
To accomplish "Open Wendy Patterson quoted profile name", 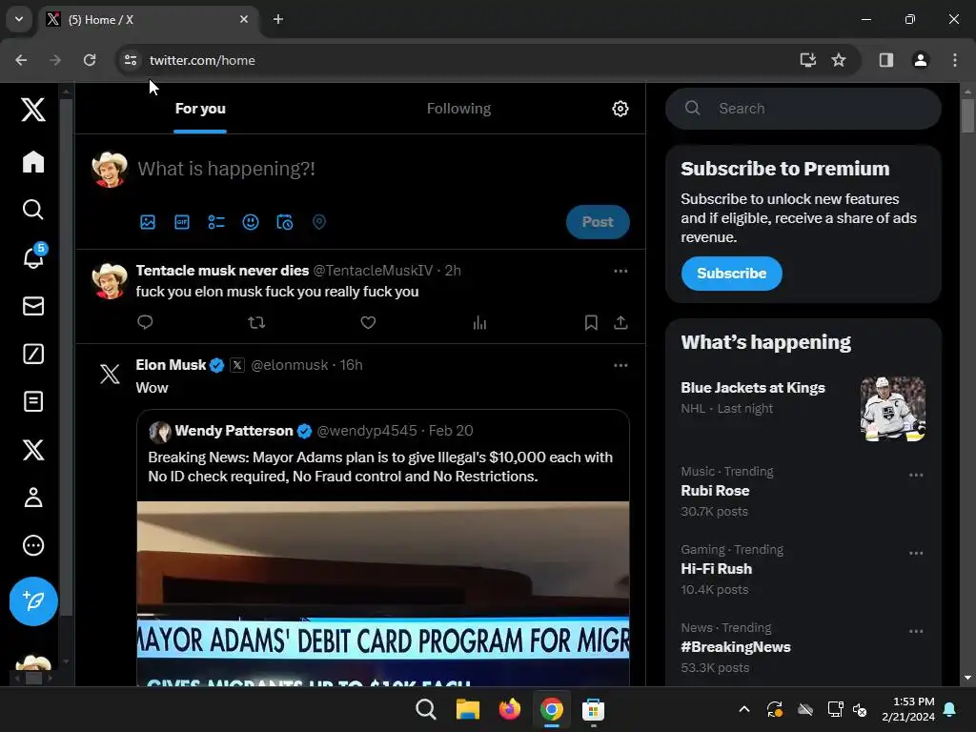I will [x=234, y=431].
